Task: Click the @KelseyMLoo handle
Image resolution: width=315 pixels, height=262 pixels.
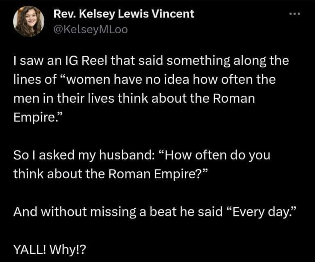Action: click(x=91, y=29)
